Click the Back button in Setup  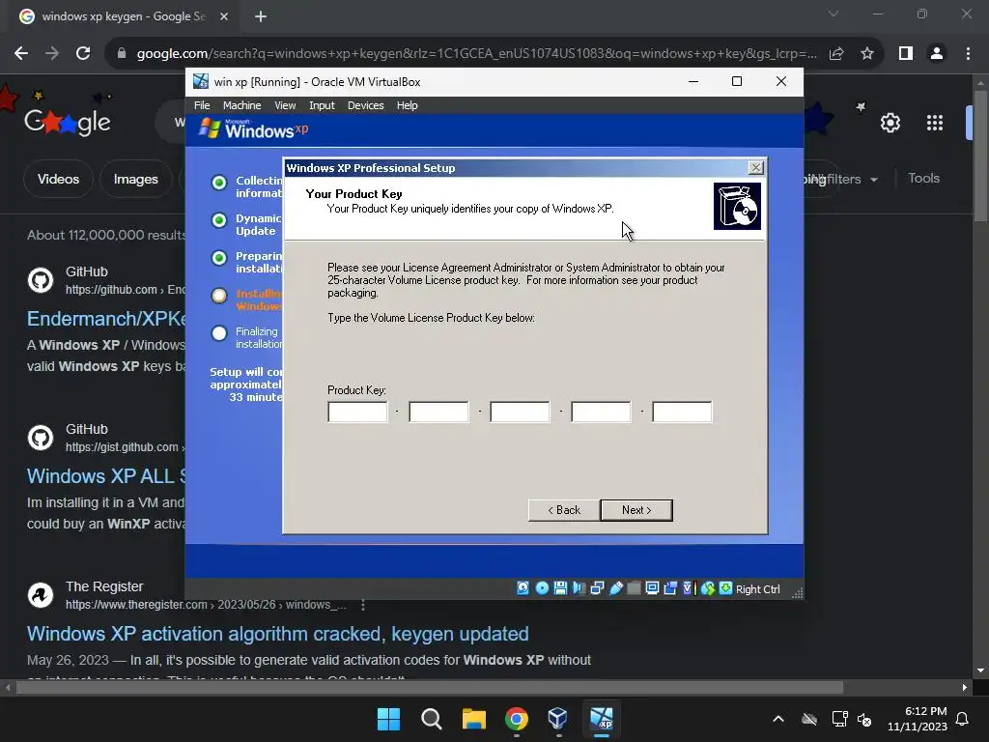pyautogui.click(x=564, y=510)
